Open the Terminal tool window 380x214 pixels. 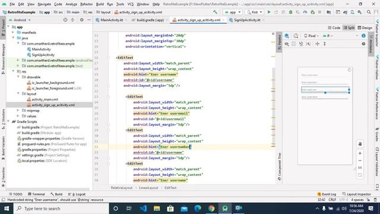point(36,194)
